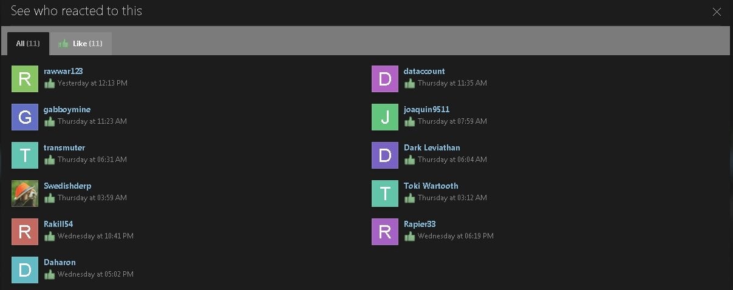
Task: Open rawwar123's green R avatar
Action: click(25, 79)
